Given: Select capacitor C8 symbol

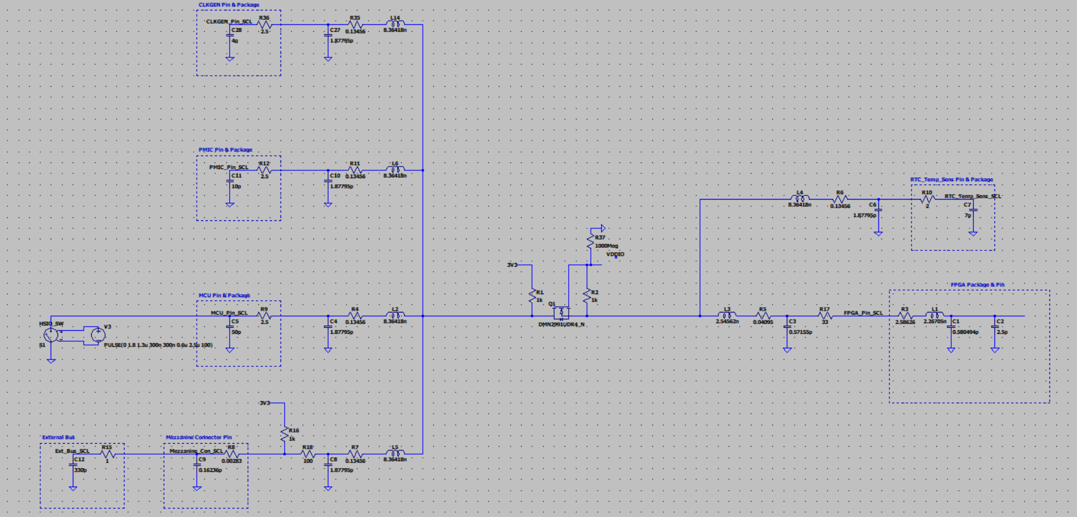Looking at the screenshot, I should (328, 465).
